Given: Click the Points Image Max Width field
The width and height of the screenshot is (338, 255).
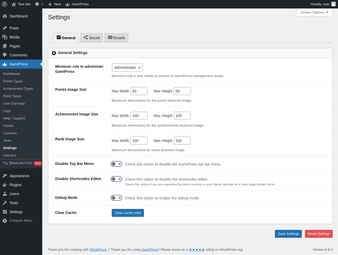Looking at the screenshot, I should click(139, 91).
